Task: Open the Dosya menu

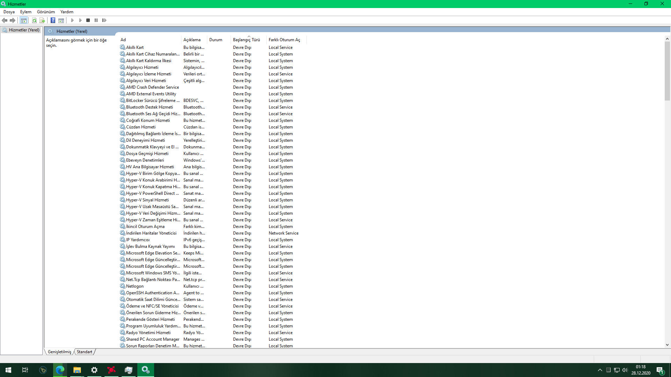Action: click(9, 12)
